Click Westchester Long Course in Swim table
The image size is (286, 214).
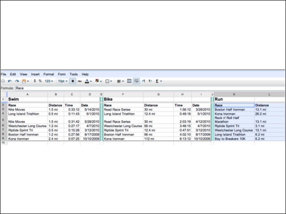point(28,126)
